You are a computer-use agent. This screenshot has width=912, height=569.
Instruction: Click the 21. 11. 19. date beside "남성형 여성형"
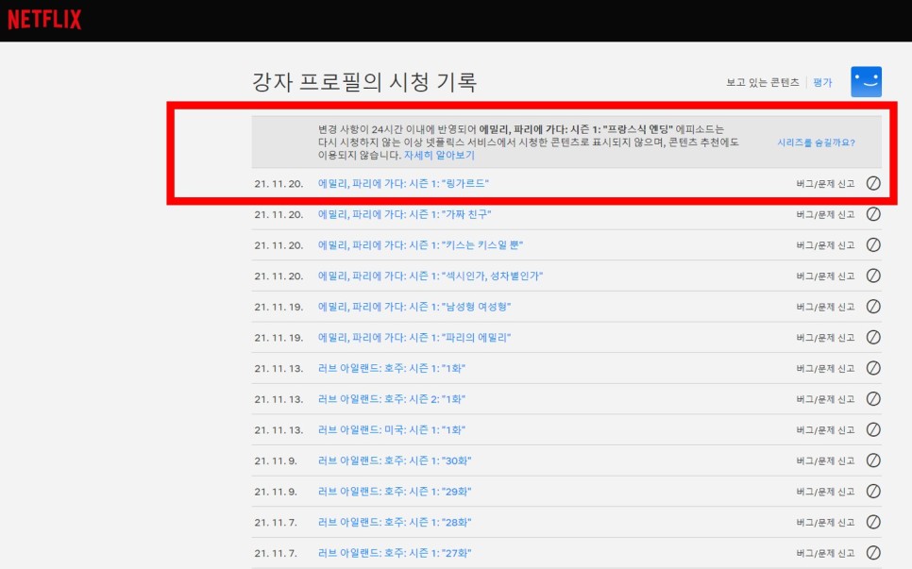point(279,307)
